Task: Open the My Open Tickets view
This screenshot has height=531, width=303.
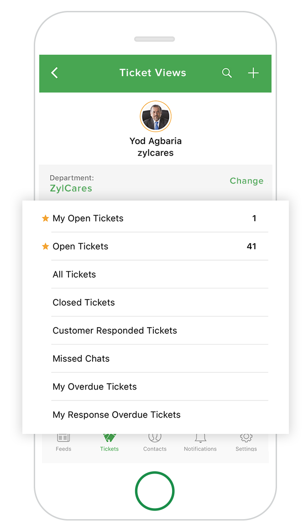Action: pos(88,218)
